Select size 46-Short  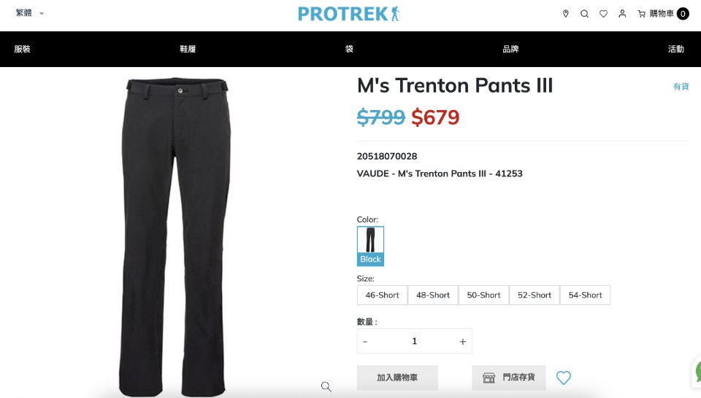[382, 295]
